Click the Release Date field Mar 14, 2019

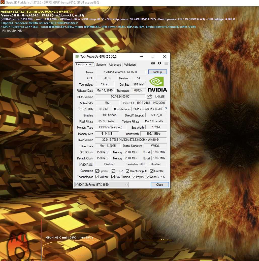click(x=105, y=90)
